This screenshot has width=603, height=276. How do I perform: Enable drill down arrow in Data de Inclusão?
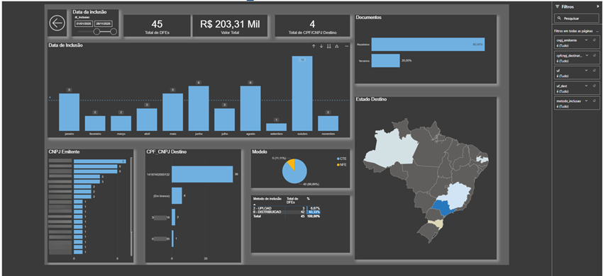pos(321,46)
